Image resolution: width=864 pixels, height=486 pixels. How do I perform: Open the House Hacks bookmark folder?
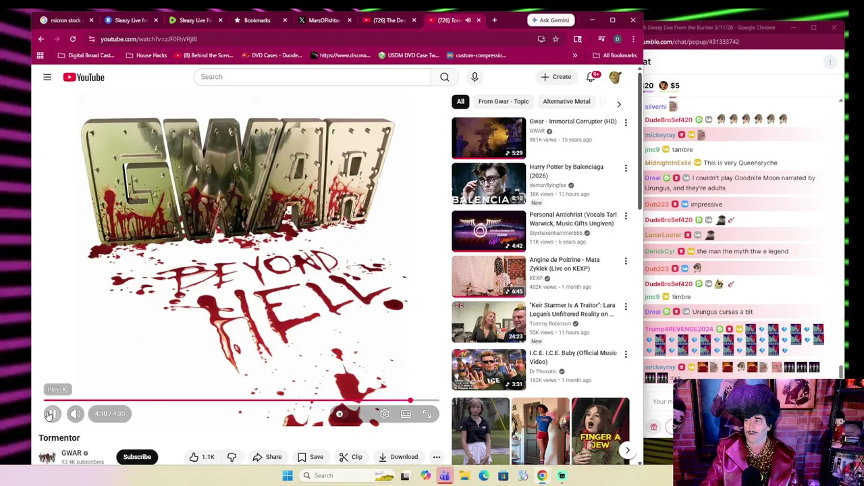point(146,55)
